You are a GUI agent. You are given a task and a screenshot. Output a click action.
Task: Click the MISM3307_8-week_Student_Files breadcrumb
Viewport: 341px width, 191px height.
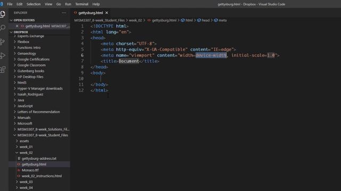pyautogui.click(x=100, y=20)
